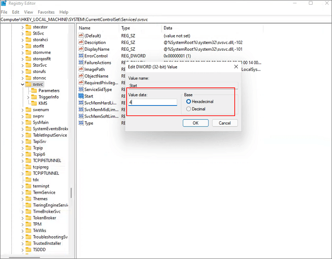Click the KMS folder icon
The image size is (332, 259).
[34, 103]
